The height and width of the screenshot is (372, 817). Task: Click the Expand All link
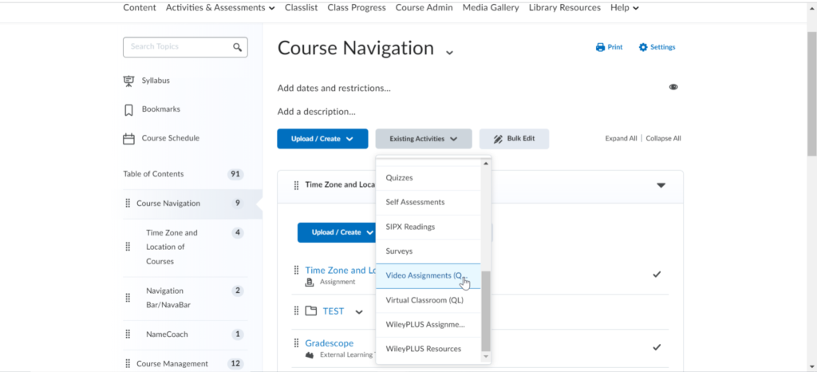[621, 138]
